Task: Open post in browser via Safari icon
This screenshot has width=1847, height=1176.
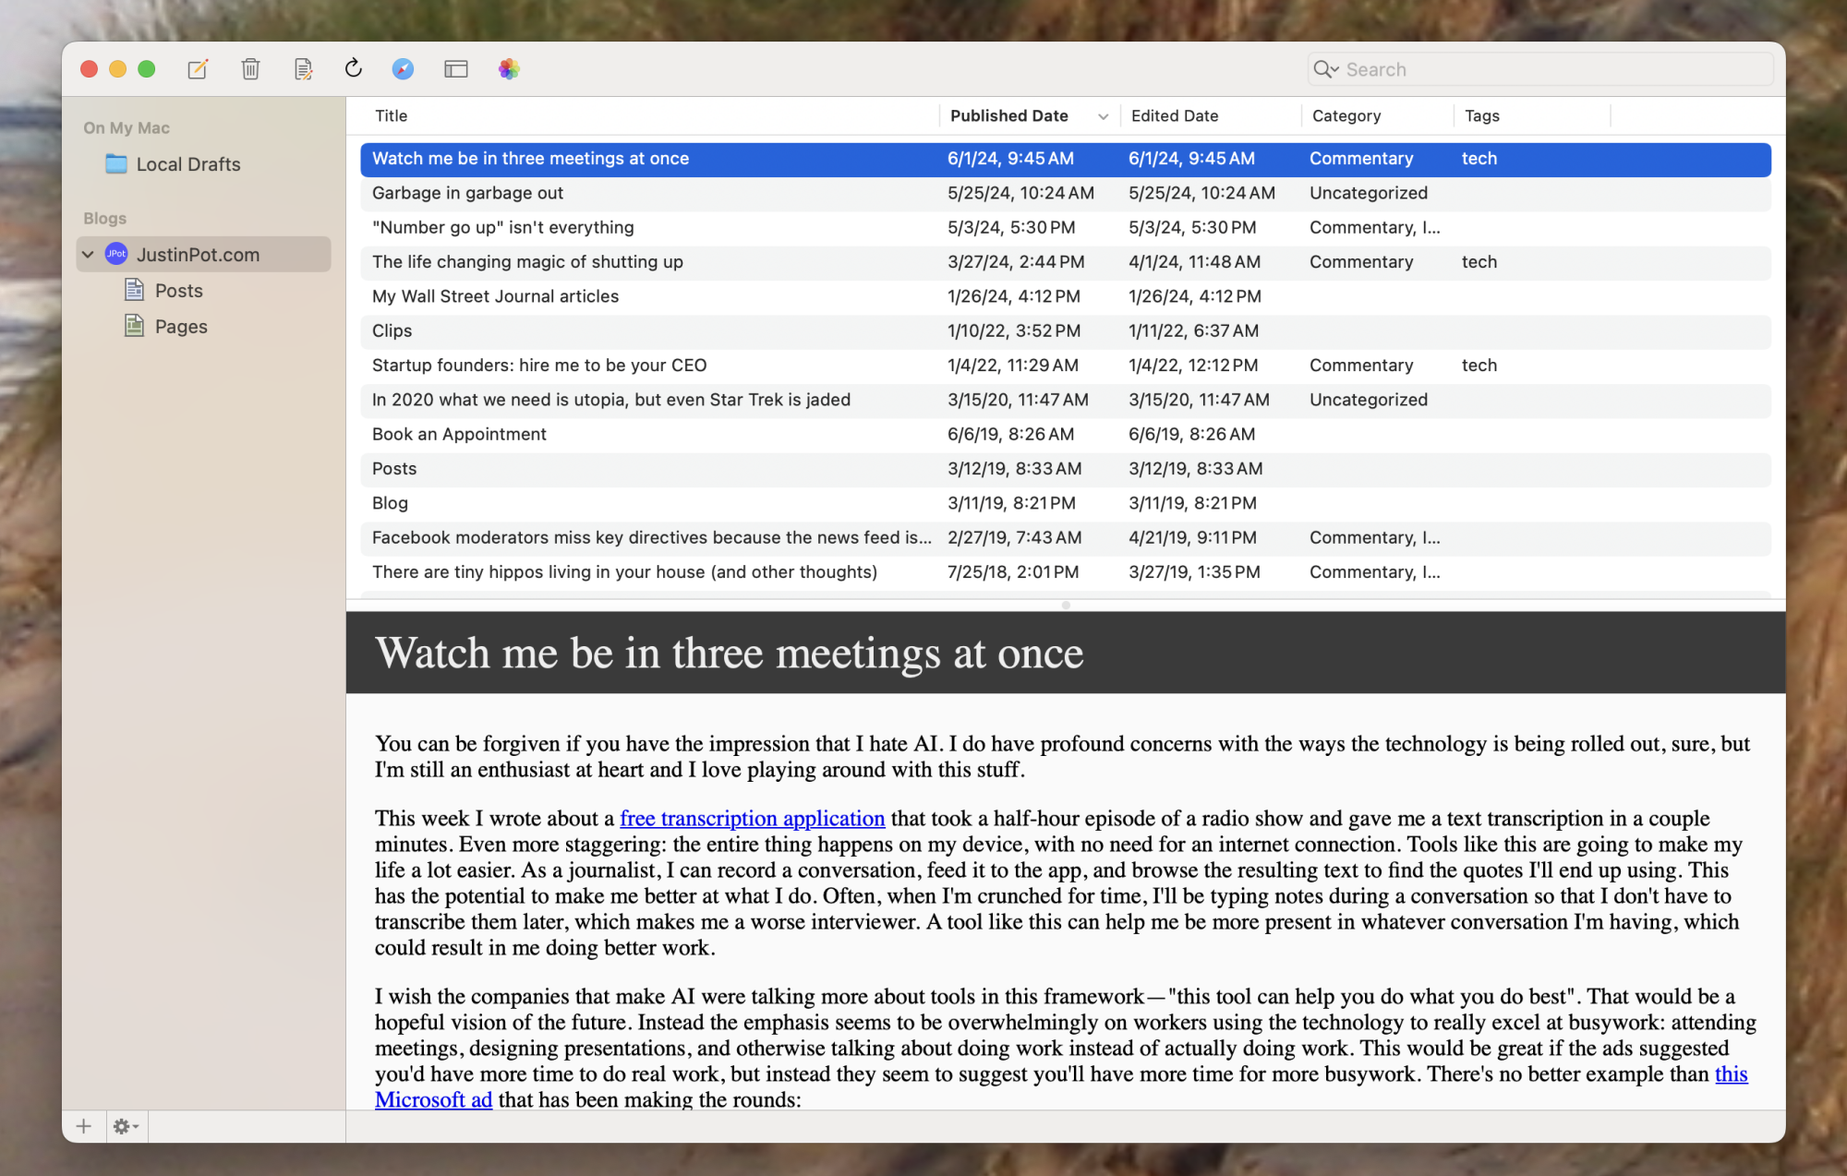Action: (x=403, y=69)
